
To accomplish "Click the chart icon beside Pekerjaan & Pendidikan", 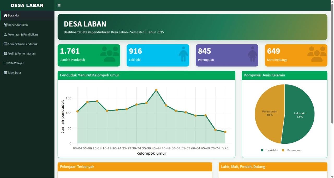I will click(x=5, y=34).
